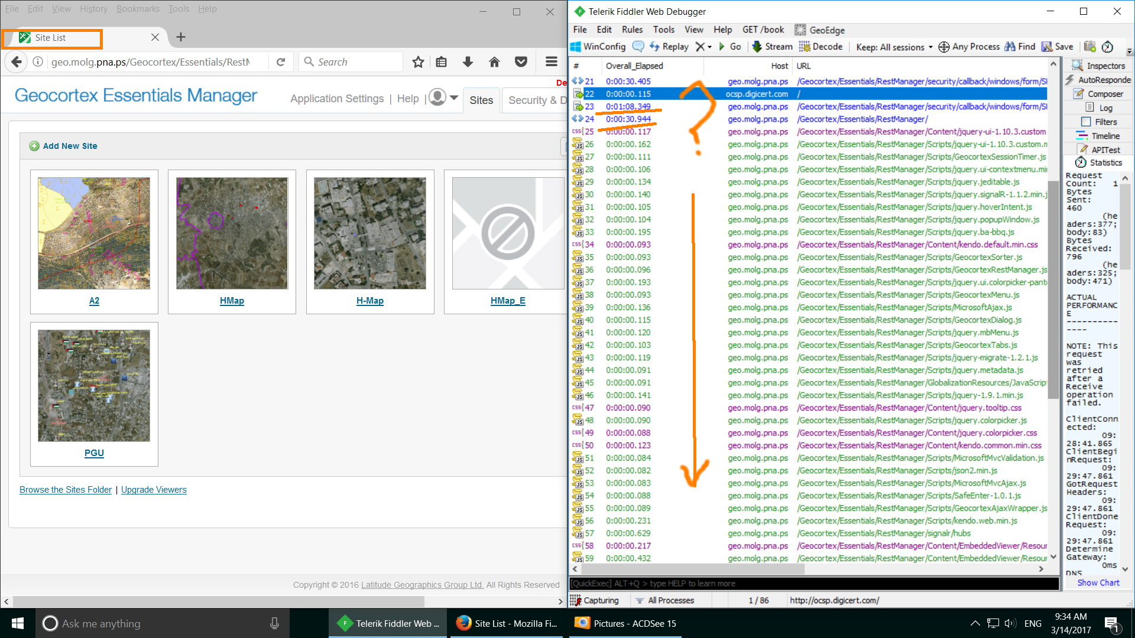Toggle Decode in Fiddler toolbar

click(821, 47)
